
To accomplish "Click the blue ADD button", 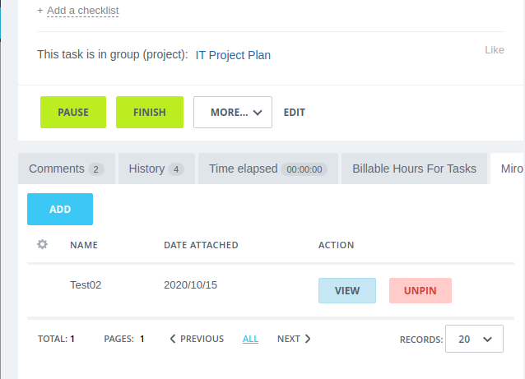I will click(60, 209).
